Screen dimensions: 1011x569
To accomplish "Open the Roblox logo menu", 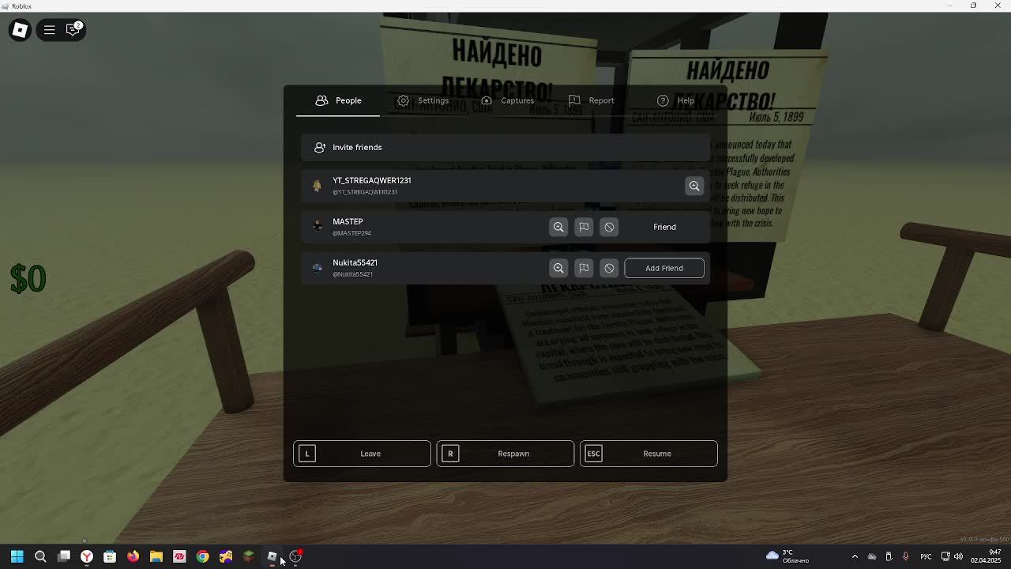I will pos(20,30).
